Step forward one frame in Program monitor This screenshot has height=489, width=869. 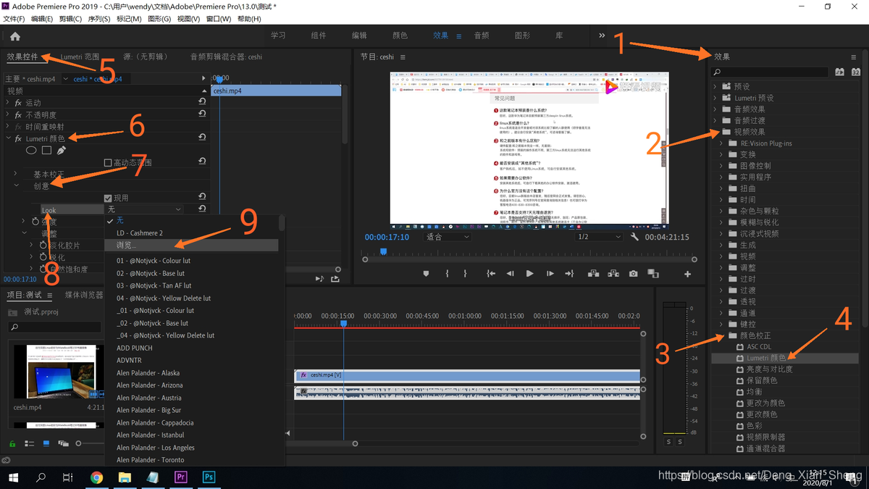pos(550,274)
